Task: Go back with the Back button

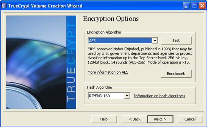Action: (x=135, y=119)
